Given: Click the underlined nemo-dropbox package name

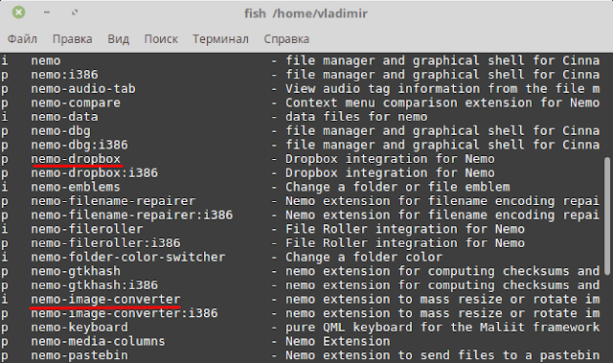Looking at the screenshot, I should pos(76,159).
